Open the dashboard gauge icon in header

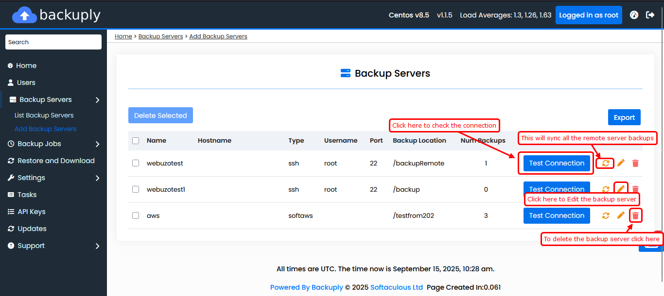(634, 15)
